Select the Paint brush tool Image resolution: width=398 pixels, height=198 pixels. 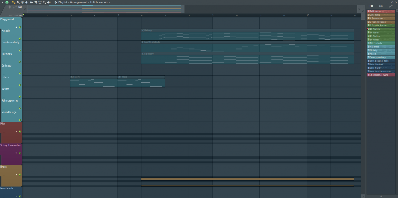[18, 2]
